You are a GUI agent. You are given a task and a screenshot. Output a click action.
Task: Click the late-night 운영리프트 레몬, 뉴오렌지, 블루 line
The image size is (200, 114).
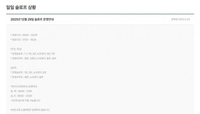click(27, 77)
